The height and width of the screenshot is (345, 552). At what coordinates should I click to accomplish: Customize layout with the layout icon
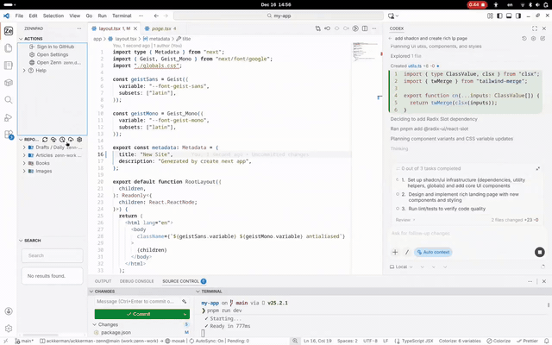point(490,16)
